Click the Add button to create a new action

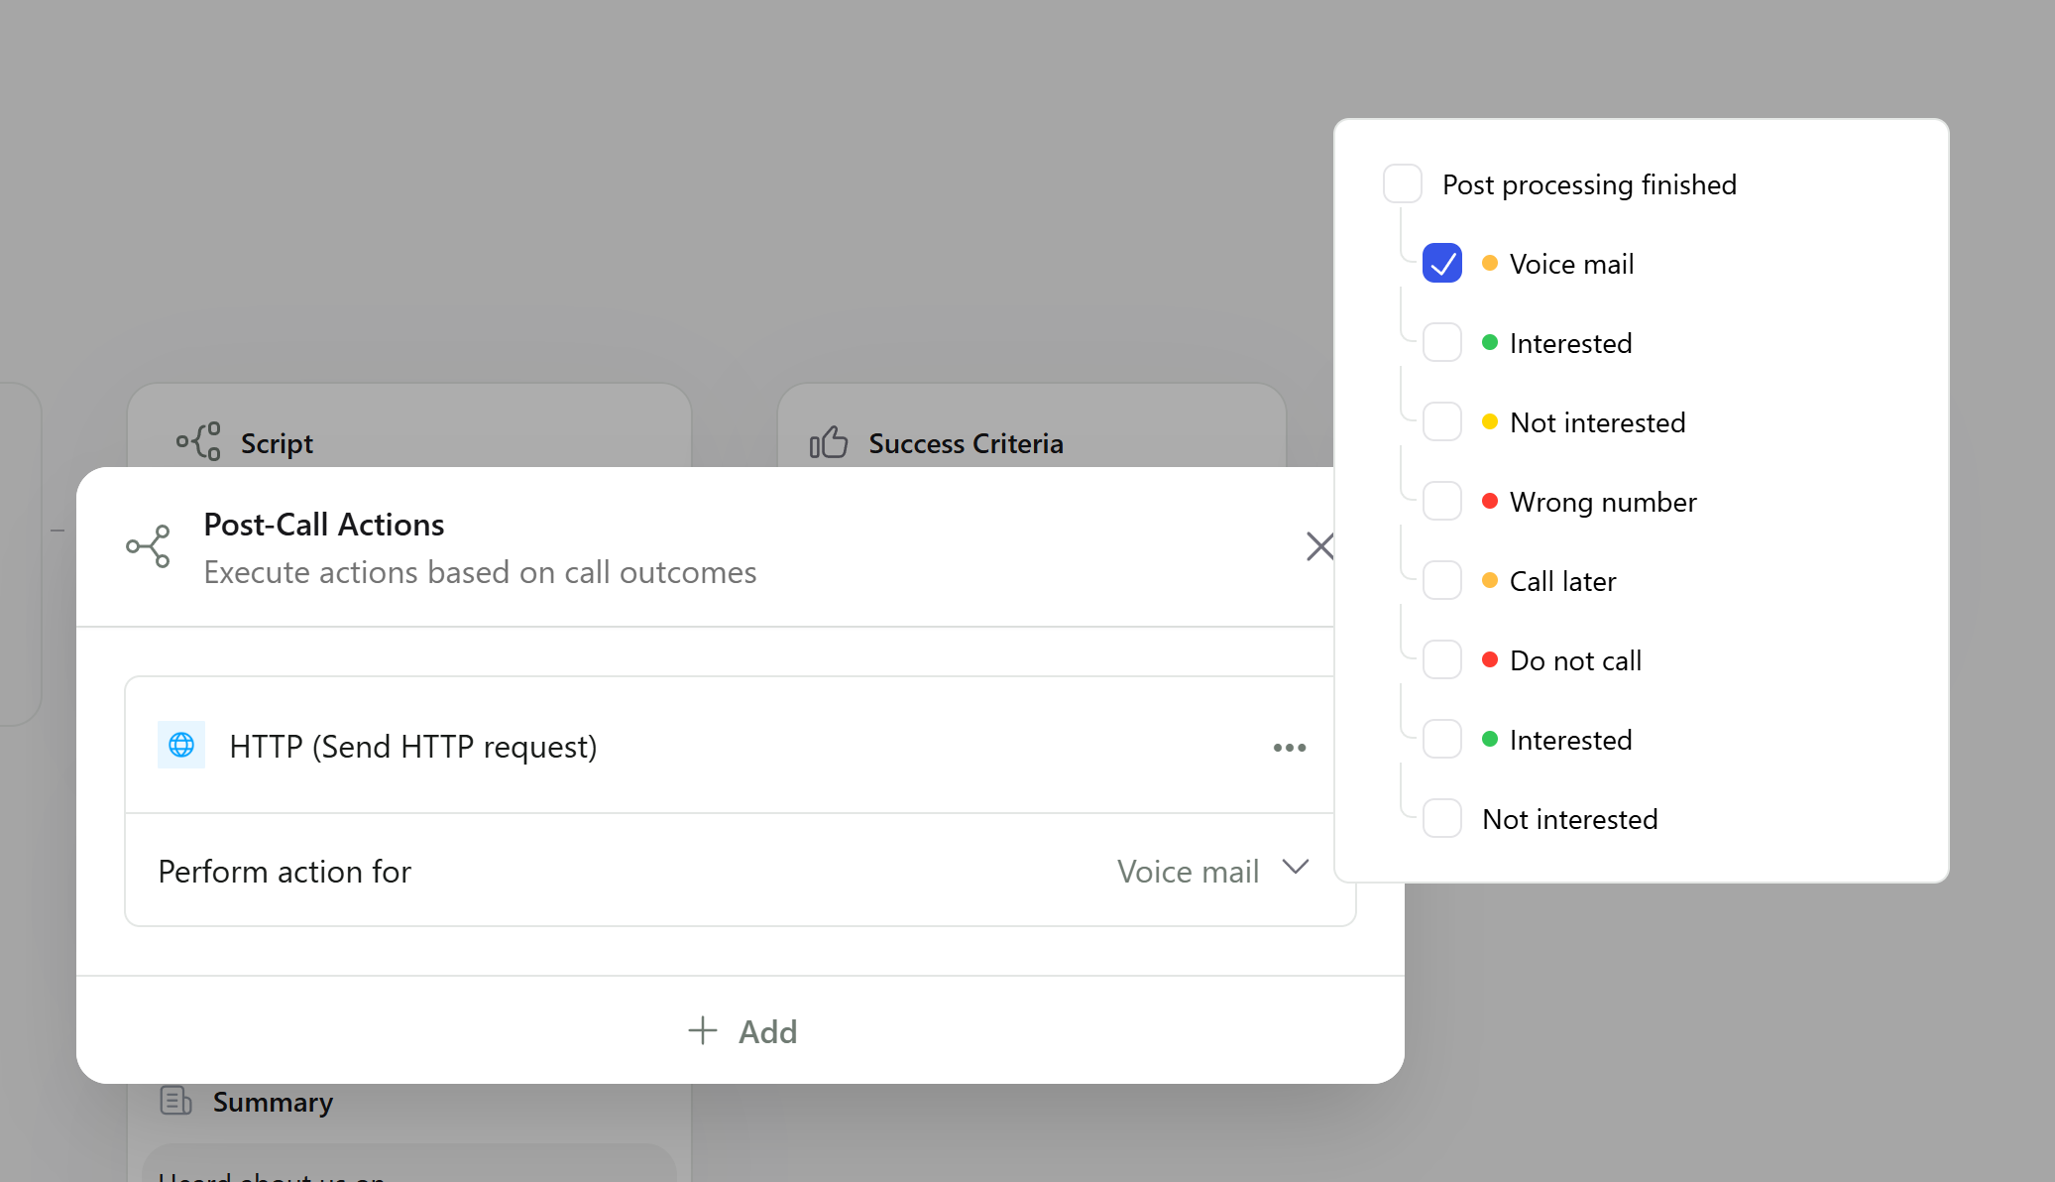742,1031
